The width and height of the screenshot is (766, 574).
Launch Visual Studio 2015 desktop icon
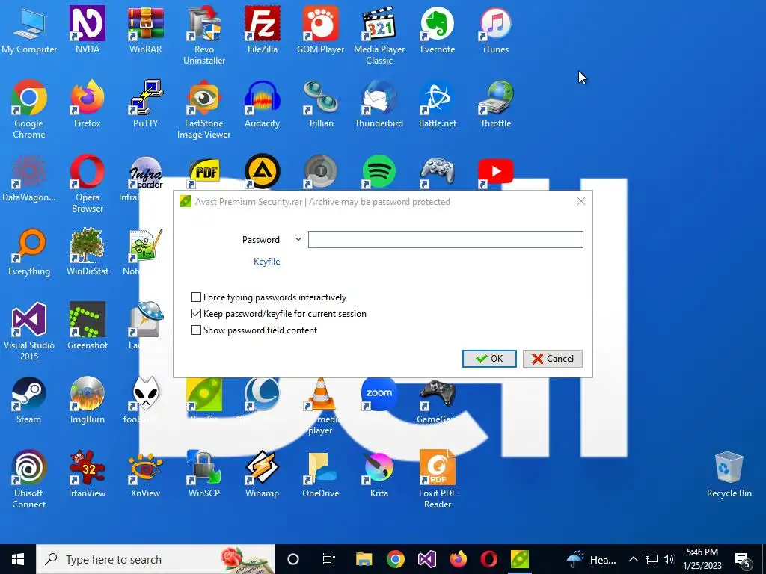tap(29, 331)
